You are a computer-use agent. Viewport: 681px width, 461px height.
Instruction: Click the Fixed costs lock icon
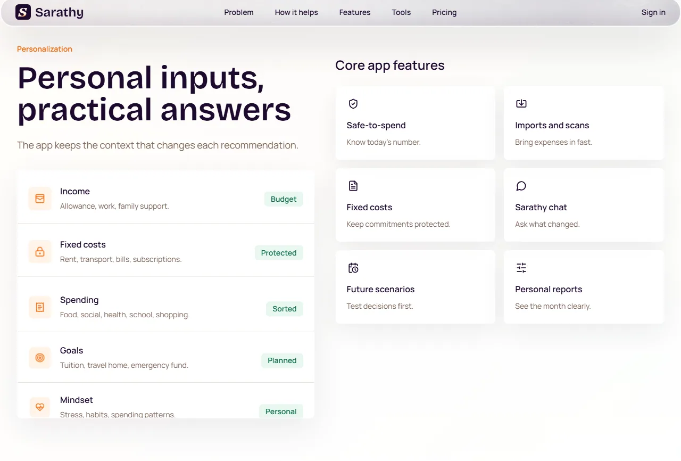click(40, 252)
